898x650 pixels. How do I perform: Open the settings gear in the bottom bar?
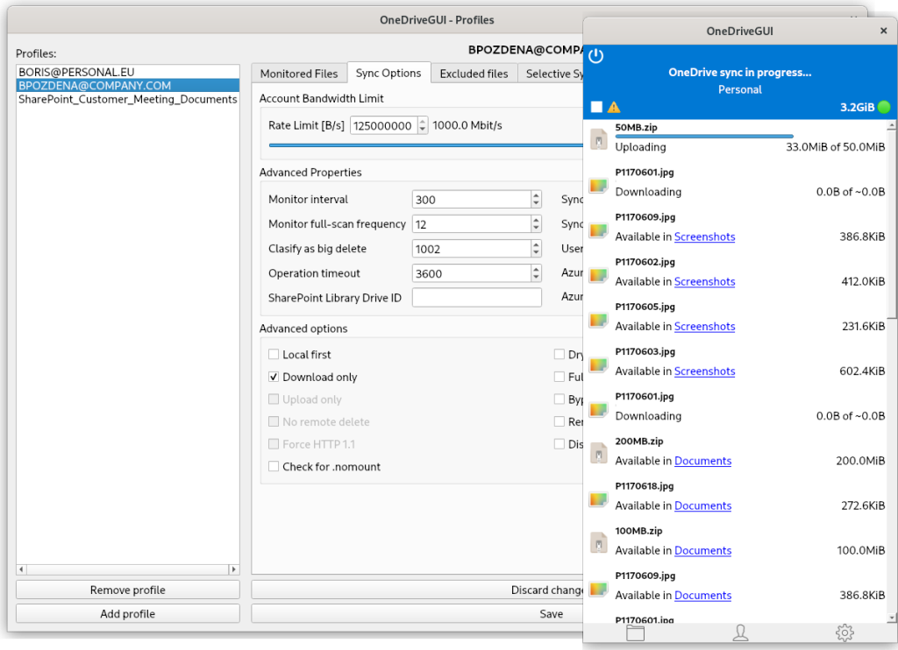tap(844, 632)
